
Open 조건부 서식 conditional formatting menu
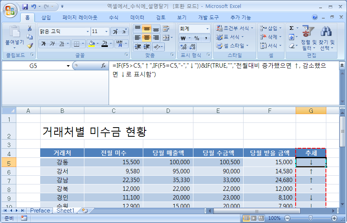(x=234, y=28)
